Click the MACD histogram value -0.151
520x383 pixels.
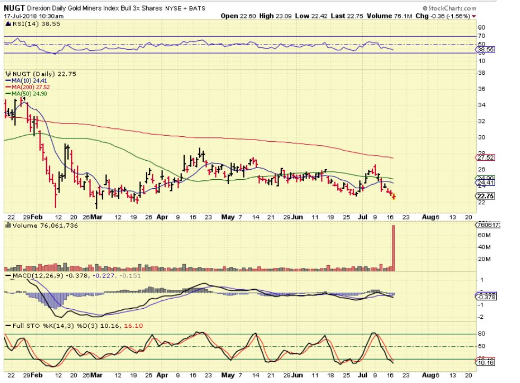[130, 276]
